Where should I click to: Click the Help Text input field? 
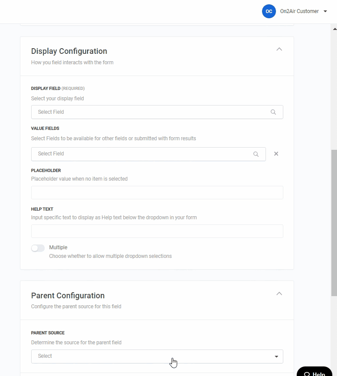click(x=157, y=231)
